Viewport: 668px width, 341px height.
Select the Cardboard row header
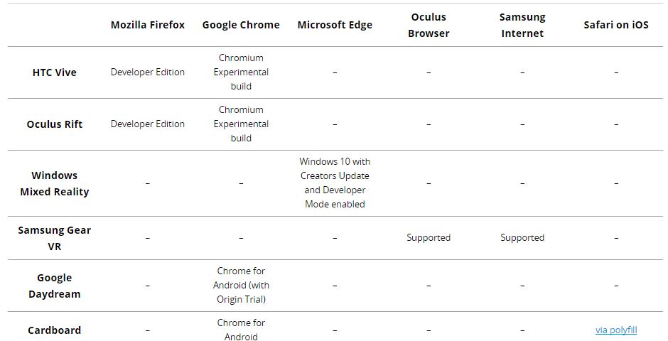(55, 330)
